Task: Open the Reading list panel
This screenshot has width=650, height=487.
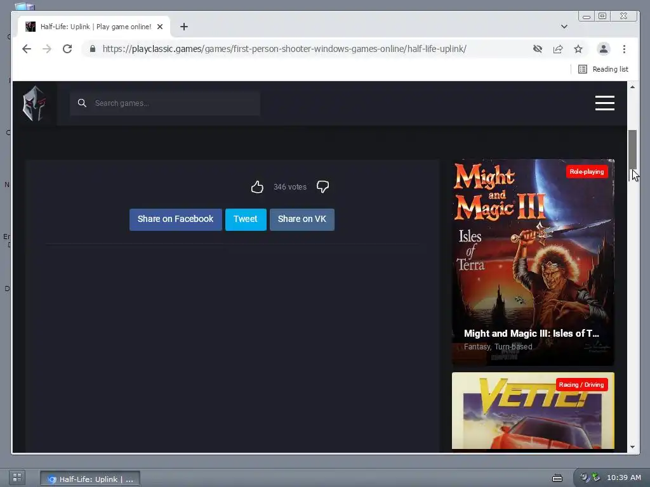Action: tap(603, 69)
